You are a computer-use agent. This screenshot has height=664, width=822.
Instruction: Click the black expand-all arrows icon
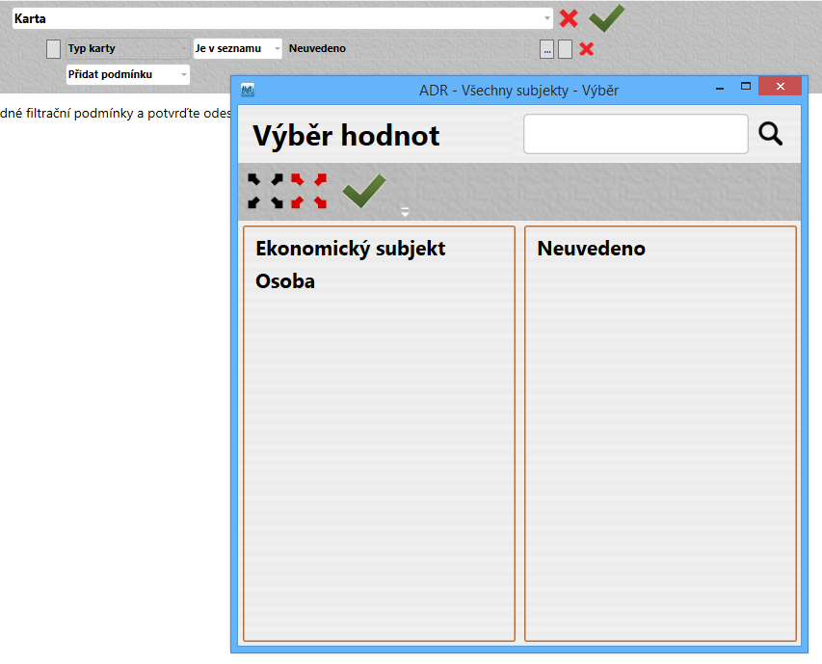tap(265, 191)
